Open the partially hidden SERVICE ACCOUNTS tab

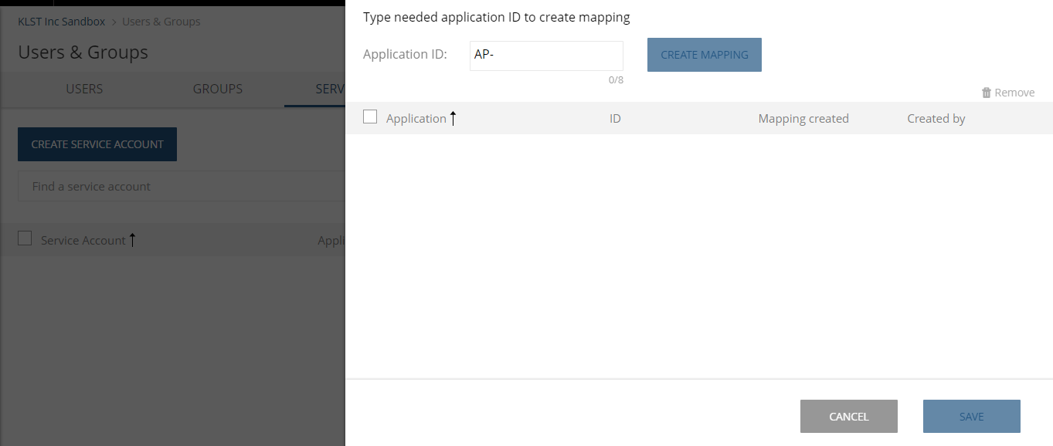(x=315, y=89)
